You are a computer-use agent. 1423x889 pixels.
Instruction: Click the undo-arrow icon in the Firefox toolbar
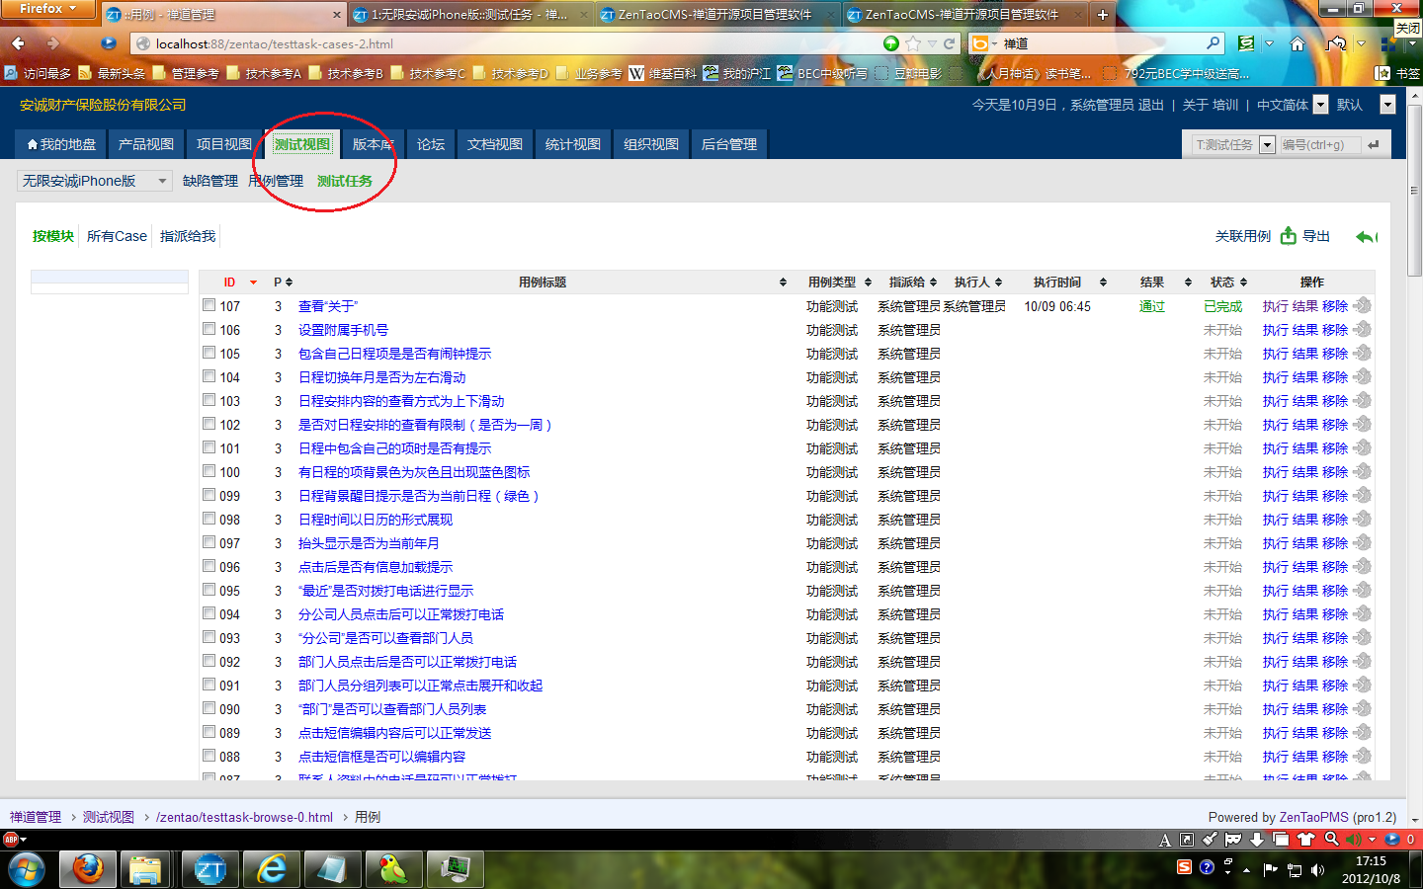click(1337, 43)
